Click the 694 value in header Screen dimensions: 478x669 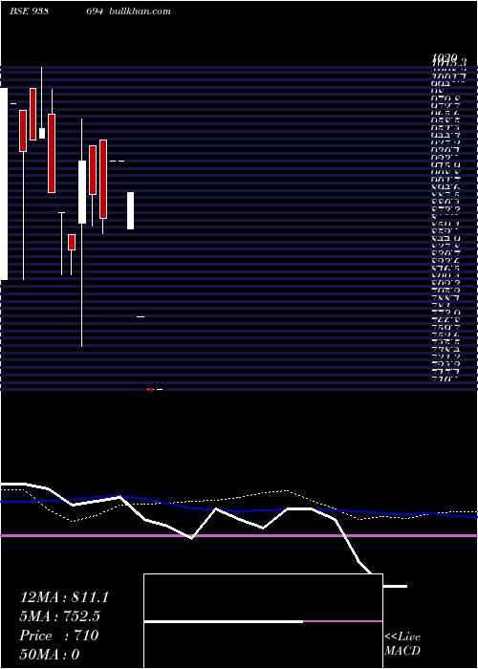pos(95,11)
